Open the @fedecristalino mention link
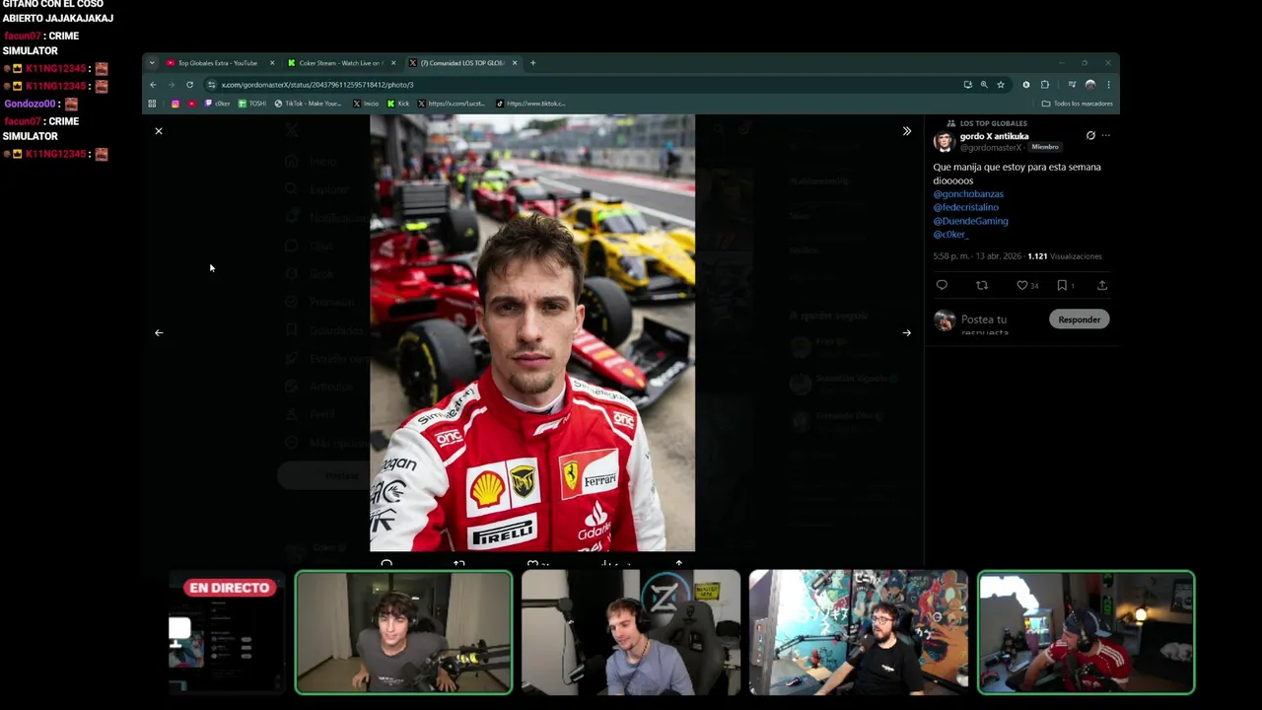 coord(966,208)
